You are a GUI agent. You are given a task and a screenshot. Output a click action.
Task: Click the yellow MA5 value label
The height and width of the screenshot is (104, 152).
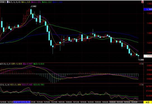coord(26,2)
